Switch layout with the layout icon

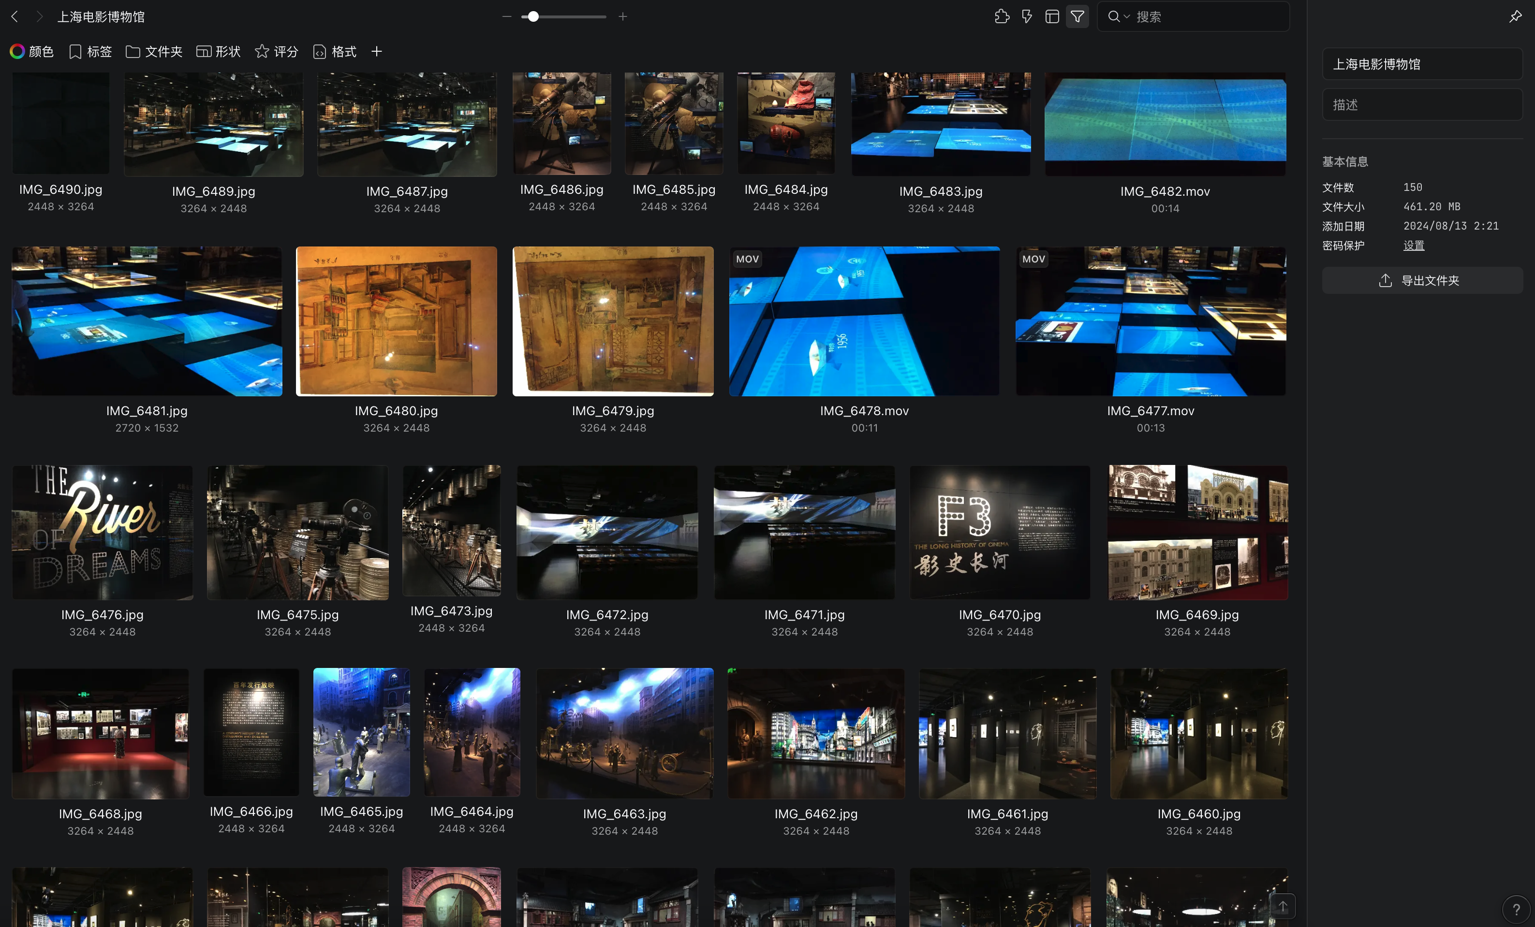click(1052, 17)
